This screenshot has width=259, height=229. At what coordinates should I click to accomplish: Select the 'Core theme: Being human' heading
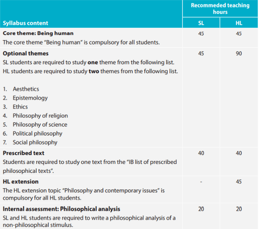(38, 33)
